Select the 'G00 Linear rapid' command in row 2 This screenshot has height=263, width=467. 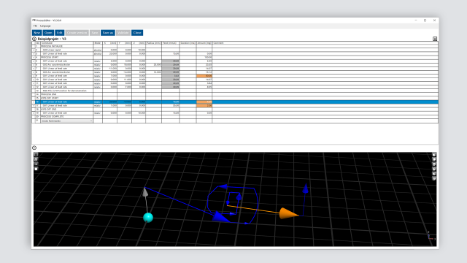coord(66,50)
